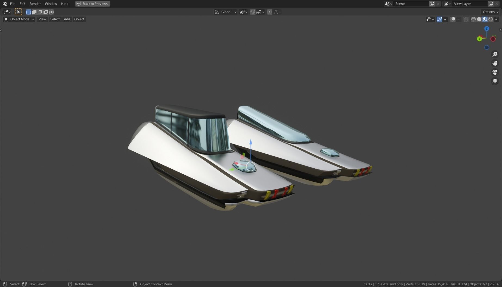Click the blue Z-axis move gizmo arrow
Image resolution: width=502 pixels, height=287 pixels.
click(x=251, y=142)
